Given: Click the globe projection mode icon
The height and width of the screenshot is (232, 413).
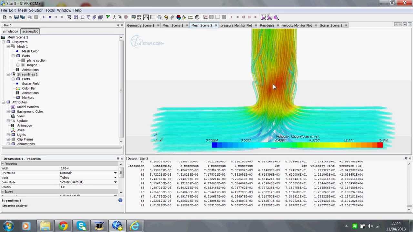Looking at the screenshot, I should (197, 17).
